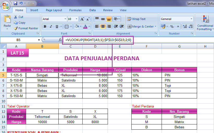The height and width of the screenshot is (133, 214).
Task: Increase the cell indent
Action: point(121,26)
